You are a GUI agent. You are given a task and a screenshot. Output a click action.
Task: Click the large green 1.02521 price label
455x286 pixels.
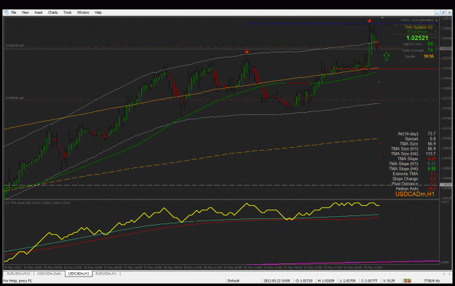(x=417, y=38)
